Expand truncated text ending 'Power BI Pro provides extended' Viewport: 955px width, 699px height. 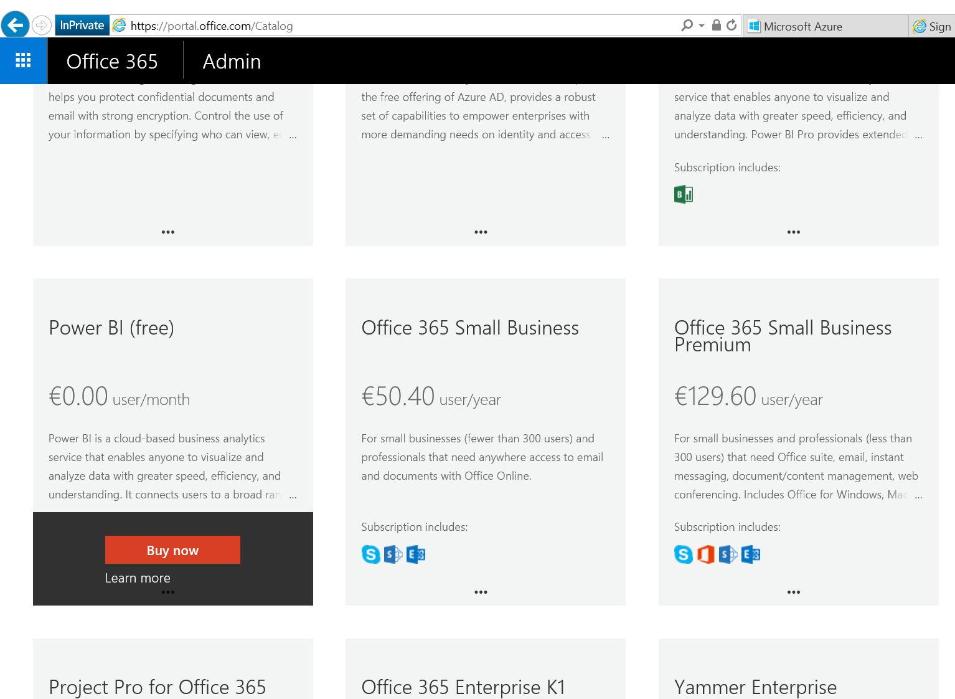click(x=918, y=136)
